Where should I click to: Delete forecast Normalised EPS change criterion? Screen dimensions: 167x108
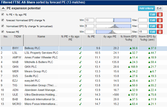160,20
